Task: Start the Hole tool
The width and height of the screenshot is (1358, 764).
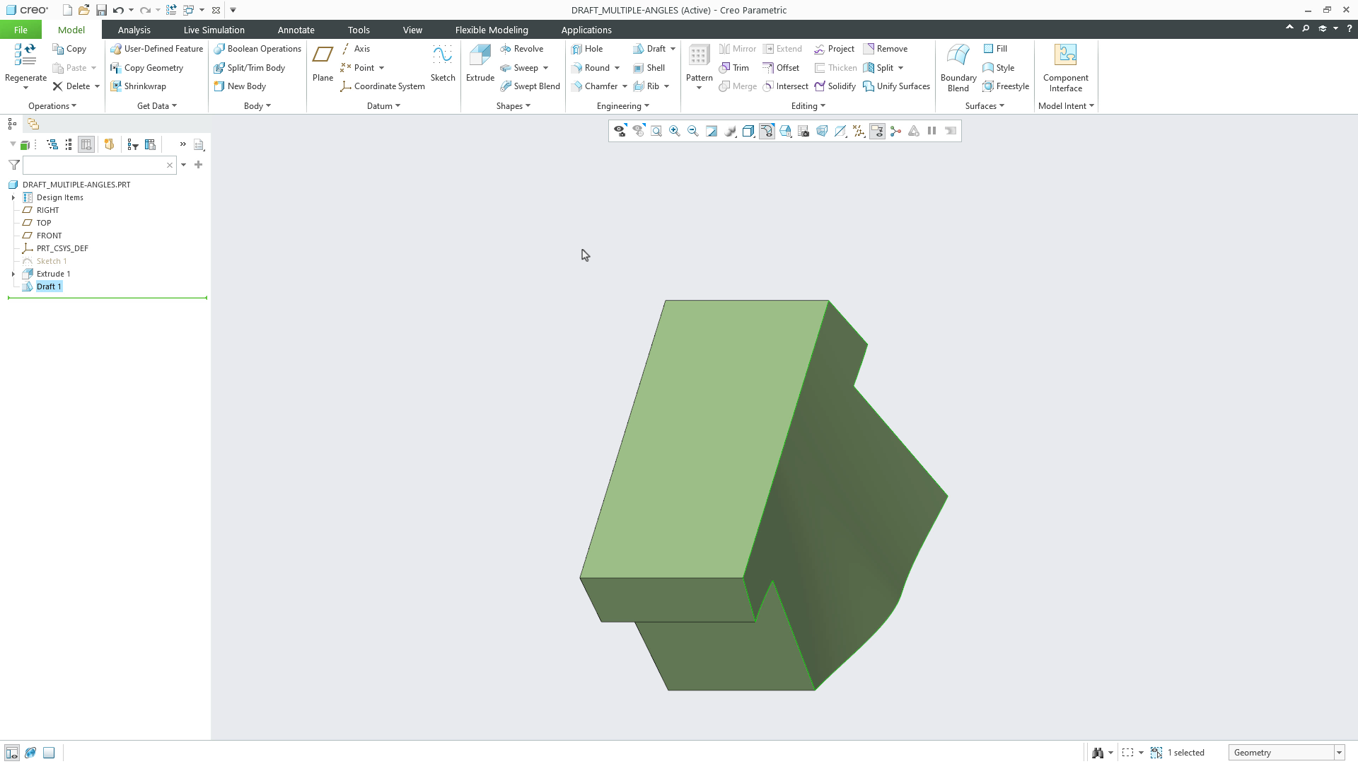Action: click(589, 48)
